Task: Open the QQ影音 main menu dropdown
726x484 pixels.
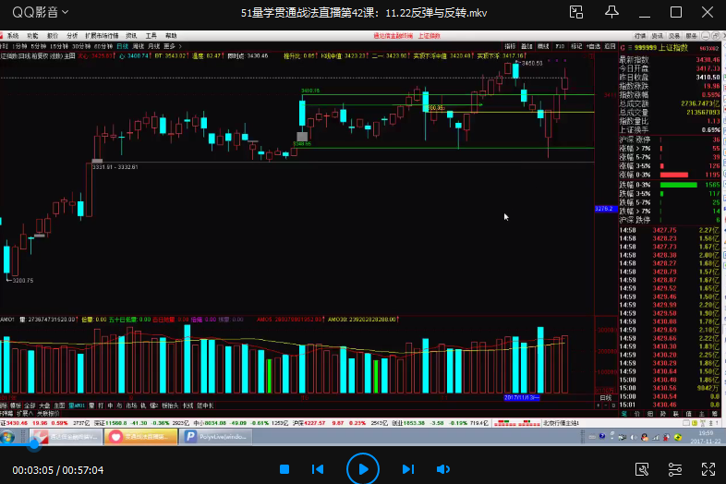Action: pyautogui.click(x=32, y=12)
